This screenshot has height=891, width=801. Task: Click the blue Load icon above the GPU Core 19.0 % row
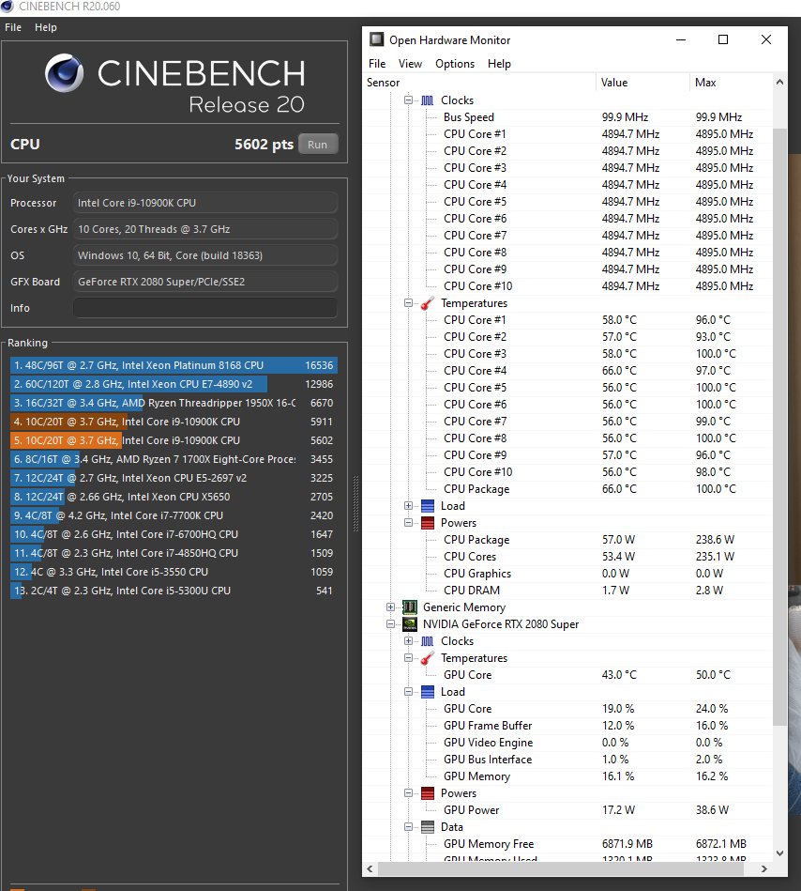(x=428, y=692)
